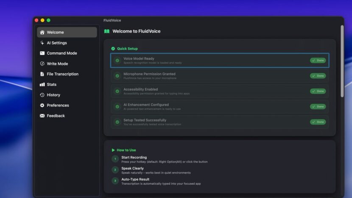Click the vertical scrollbar on the right
The height and width of the screenshot is (198, 352).
pyautogui.click(x=342, y=61)
